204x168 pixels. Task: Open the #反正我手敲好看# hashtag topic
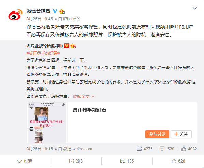tap(43, 53)
